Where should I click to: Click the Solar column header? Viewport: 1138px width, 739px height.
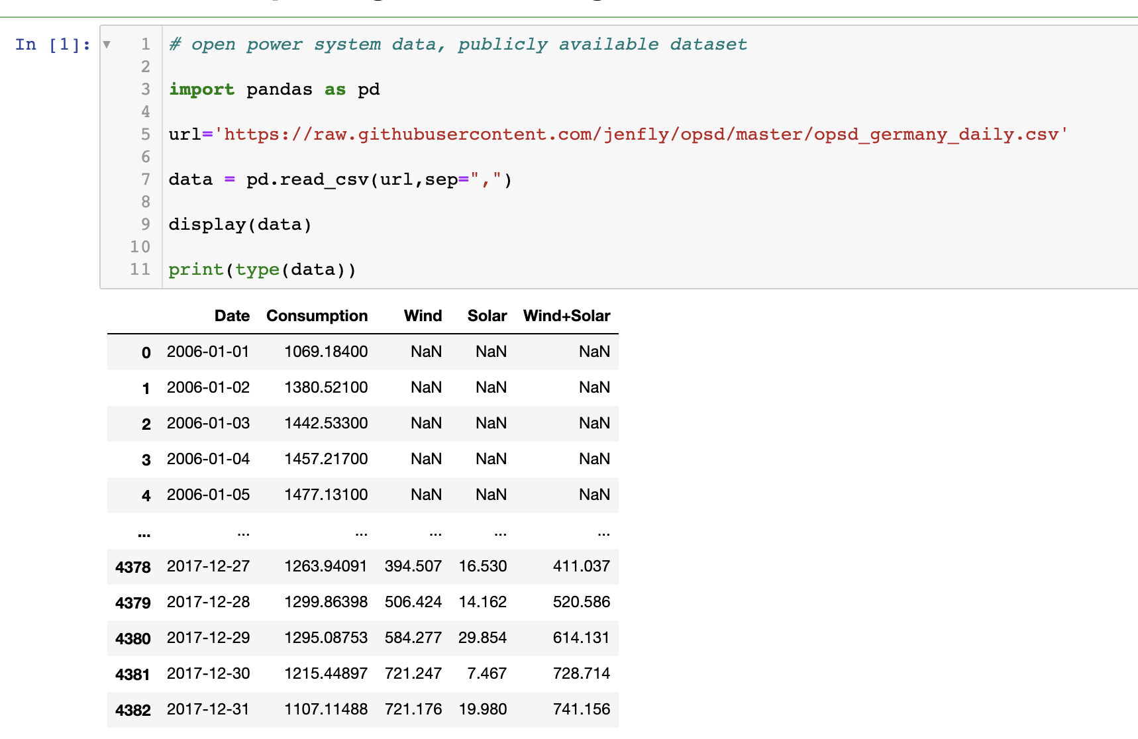[x=486, y=316]
